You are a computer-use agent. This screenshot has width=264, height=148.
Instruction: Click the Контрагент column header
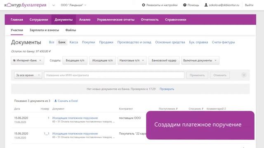pyautogui.click(x=126, y=109)
